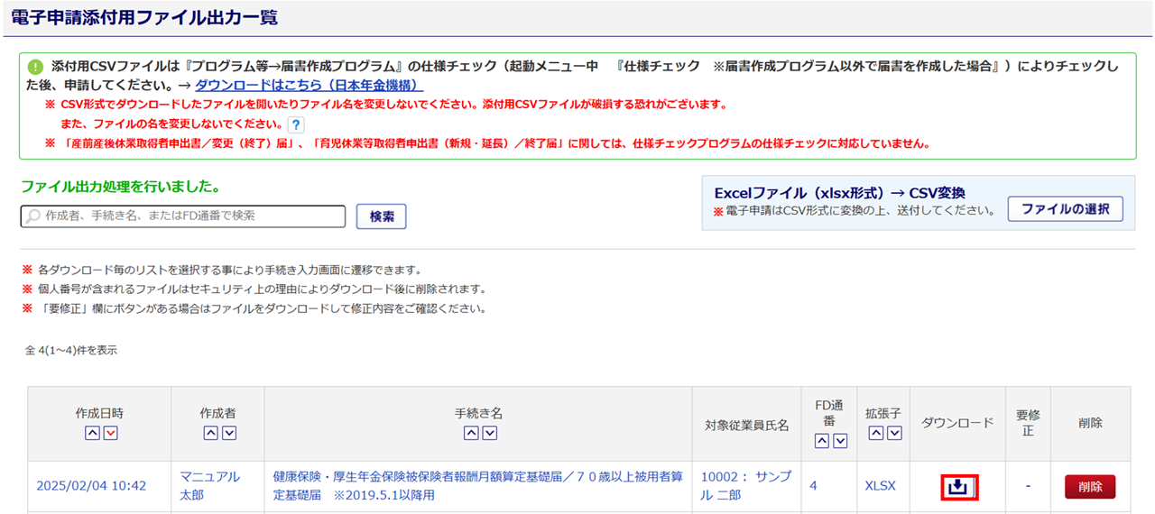Click extension value XLSX
This screenshot has width=1155, height=514.
click(881, 486)
